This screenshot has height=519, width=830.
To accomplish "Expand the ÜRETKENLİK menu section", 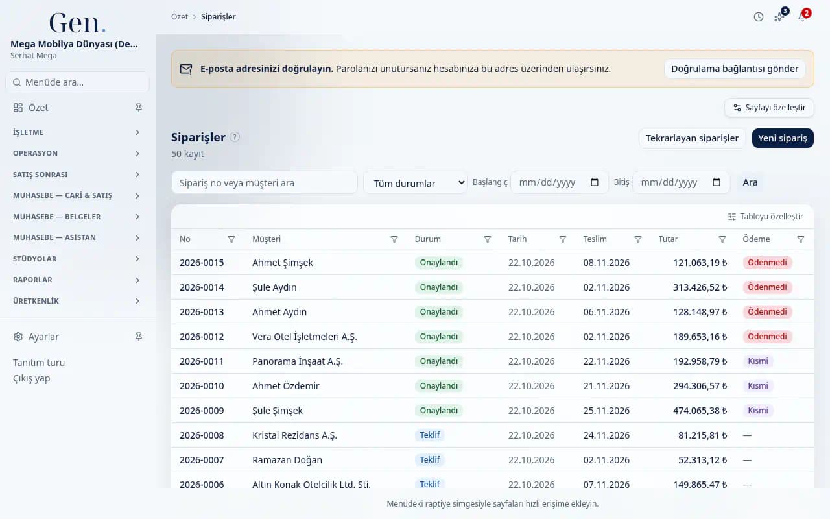I will click(77, 301).
